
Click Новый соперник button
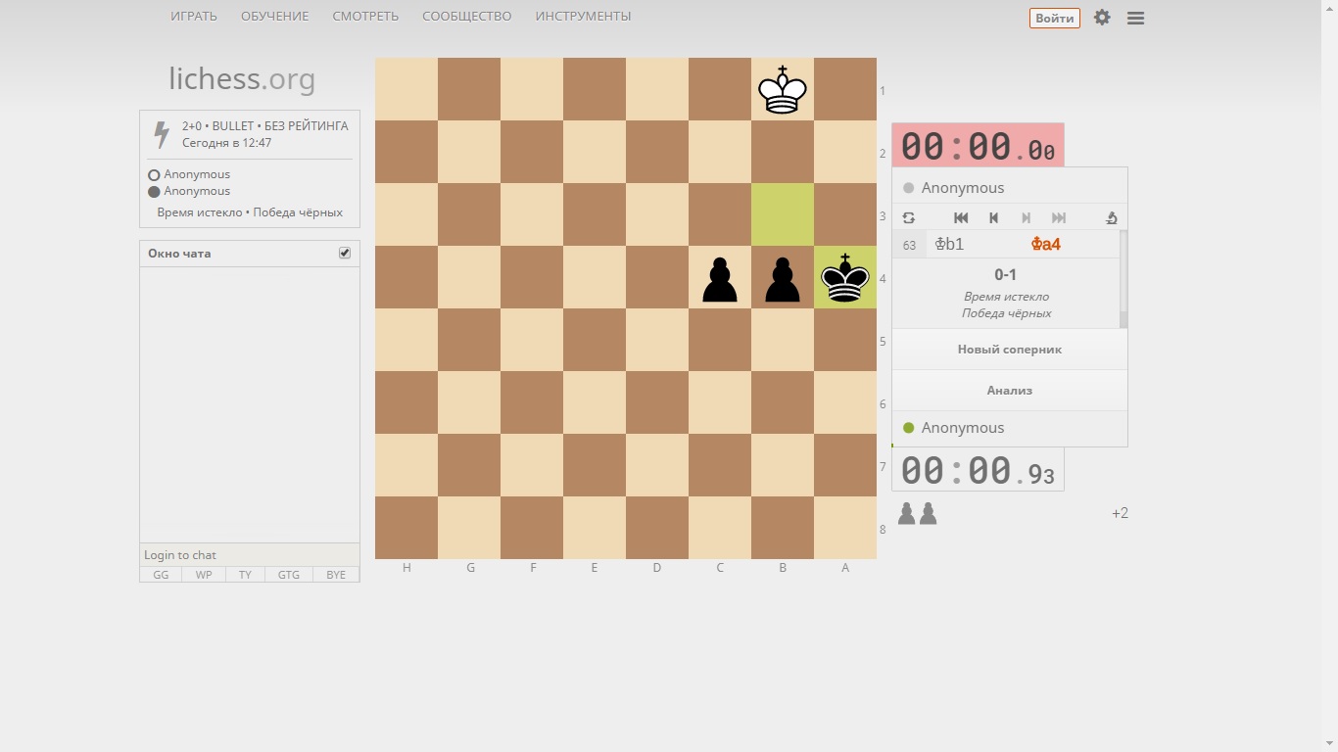1009,350
